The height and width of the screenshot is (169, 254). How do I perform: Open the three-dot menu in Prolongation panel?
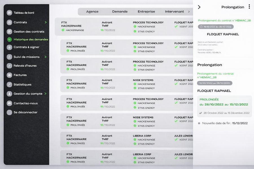pos(249,7)
